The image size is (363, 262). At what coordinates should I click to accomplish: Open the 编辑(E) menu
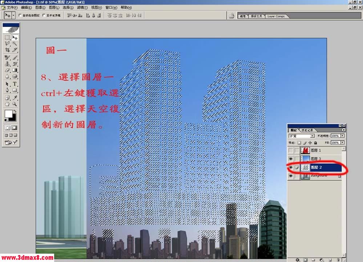tap(27, 8)
